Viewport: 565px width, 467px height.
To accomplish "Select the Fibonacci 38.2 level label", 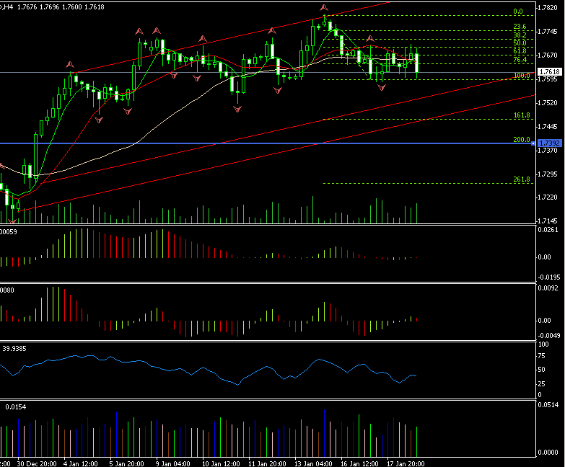I will point(520,35).
